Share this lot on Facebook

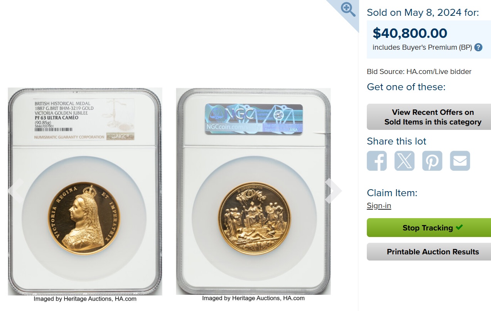377,161
